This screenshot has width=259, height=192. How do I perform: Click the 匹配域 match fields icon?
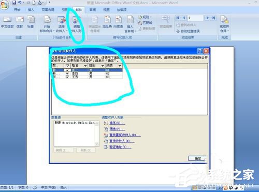pos(140,23)
